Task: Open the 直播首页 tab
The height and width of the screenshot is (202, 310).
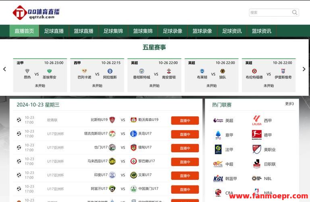Action: (x=24, y=31)
